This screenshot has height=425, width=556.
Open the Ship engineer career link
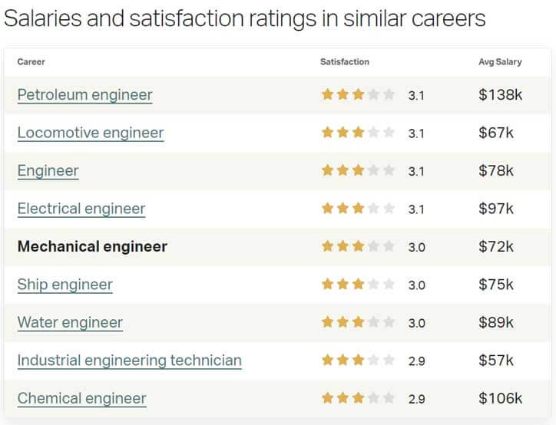coord(65,285)
